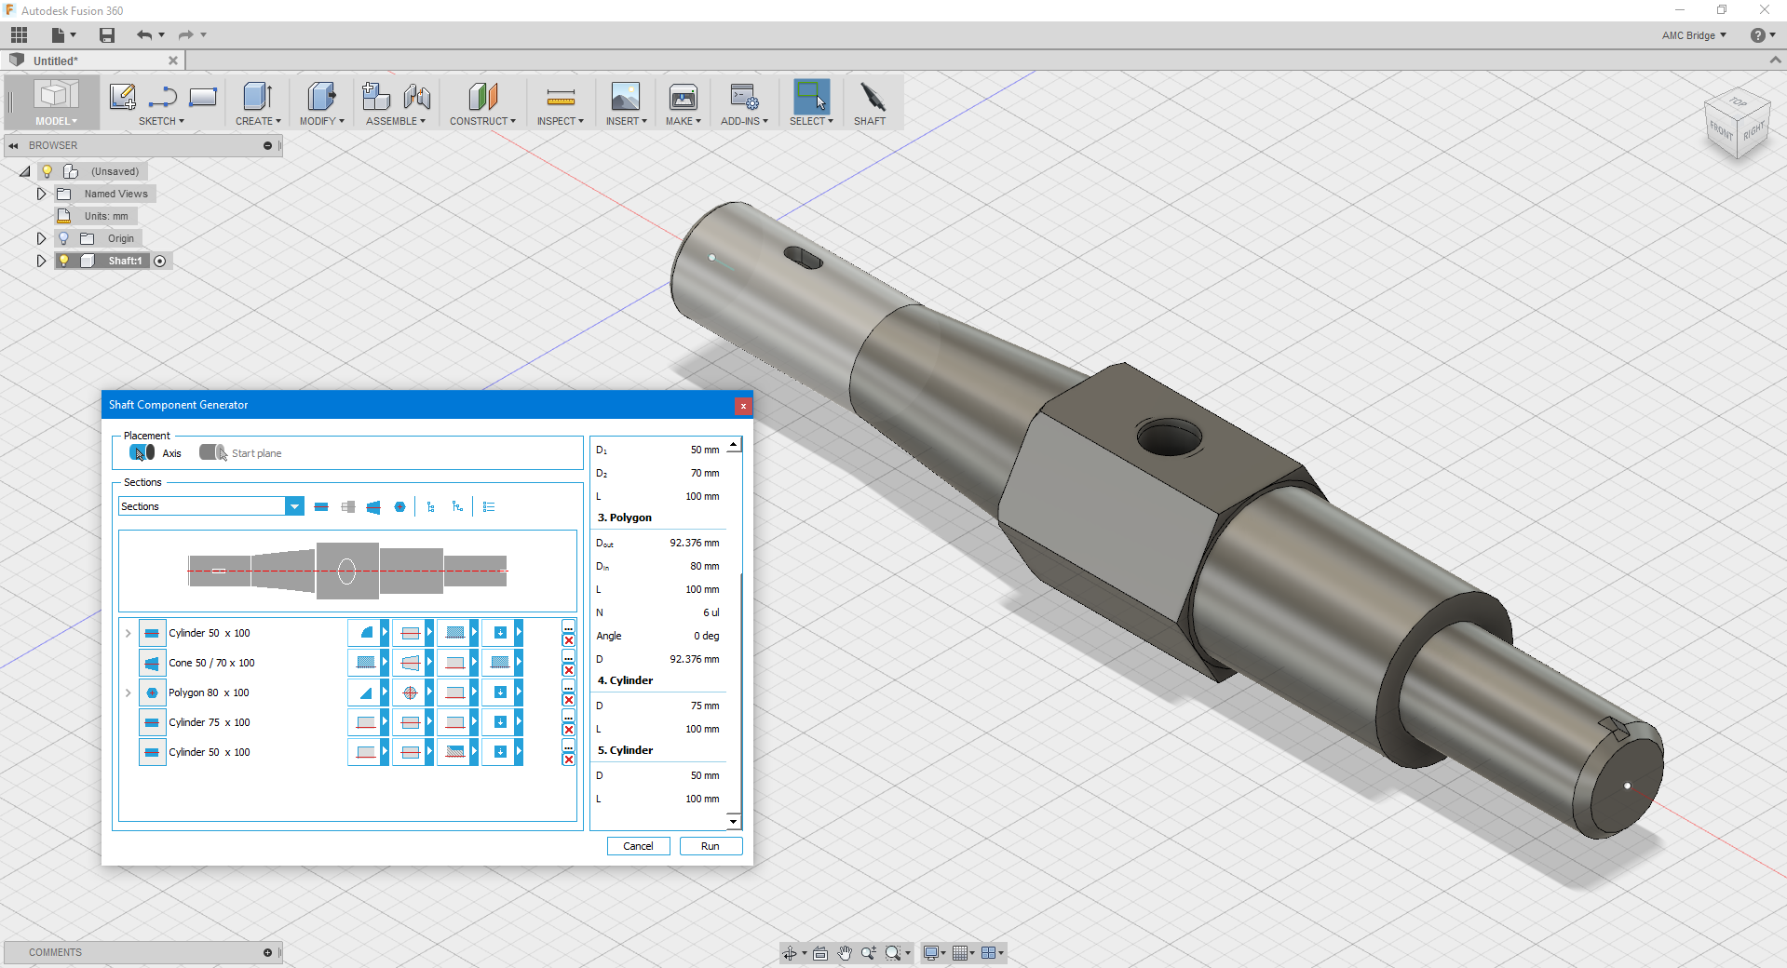Click the Press Pull icon above MODIFY
Viewport: 1787px width, 968px height.
click(x=320, y=96)
